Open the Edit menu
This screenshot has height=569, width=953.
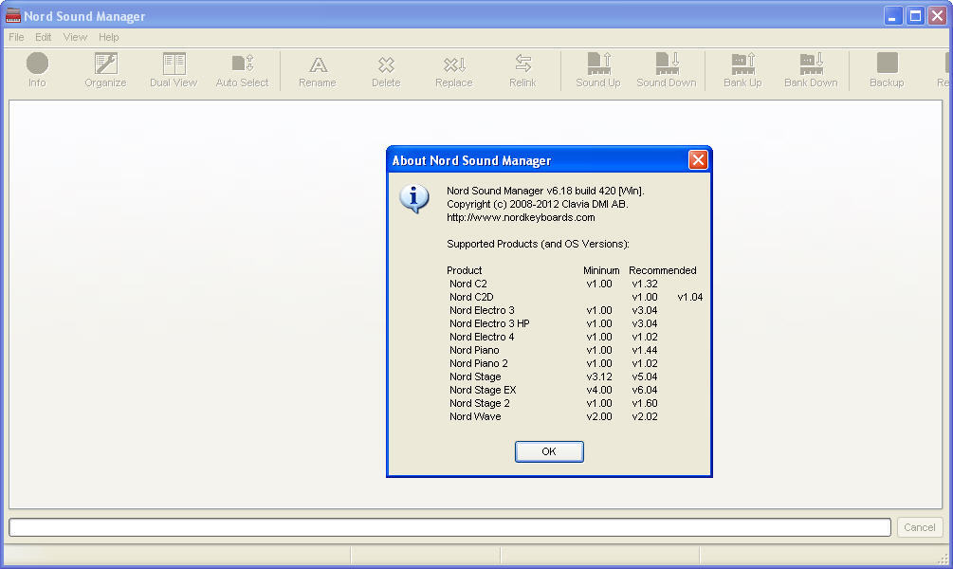coord(44,37)
